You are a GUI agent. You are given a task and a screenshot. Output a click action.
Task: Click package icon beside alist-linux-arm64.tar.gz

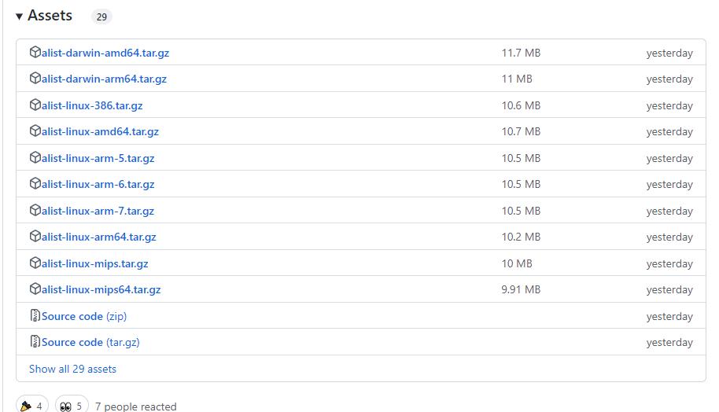pyautogui.click(x=35, y=237)
